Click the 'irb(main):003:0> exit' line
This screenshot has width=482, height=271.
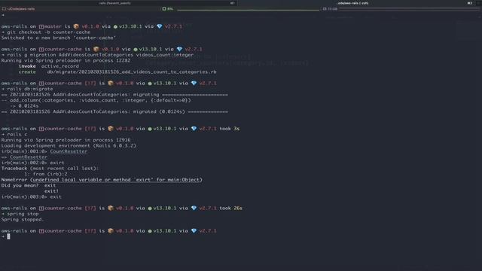tap(32, 197)
